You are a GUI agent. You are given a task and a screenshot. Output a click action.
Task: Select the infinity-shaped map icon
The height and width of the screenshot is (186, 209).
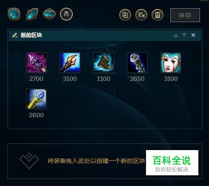click(x=49, y=14)
